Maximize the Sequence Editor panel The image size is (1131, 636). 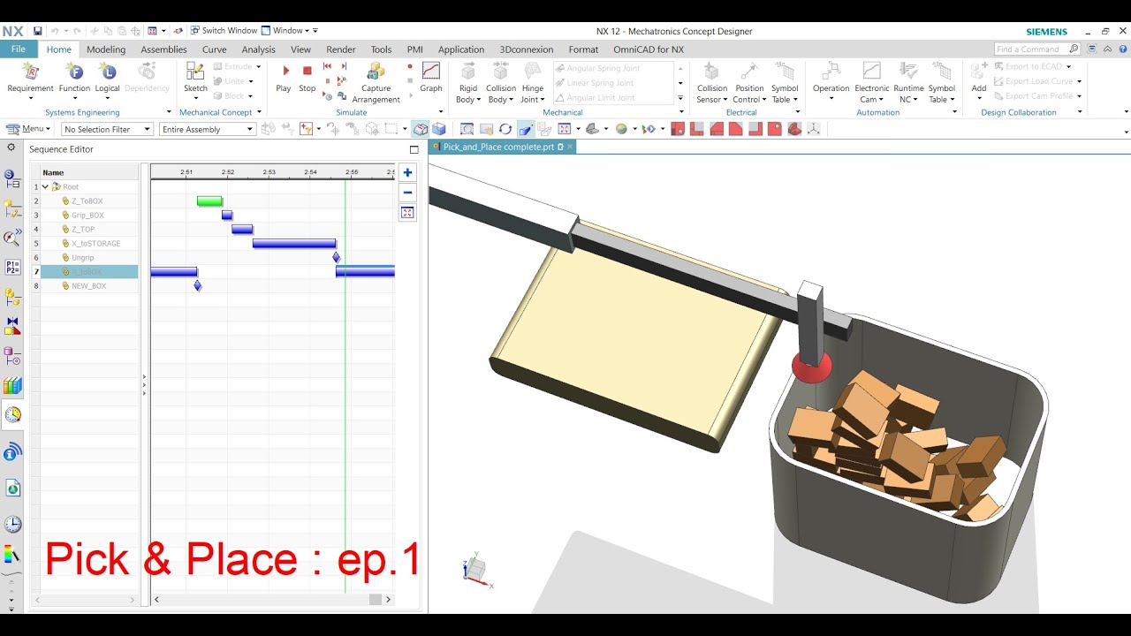(x=414, y=149)
